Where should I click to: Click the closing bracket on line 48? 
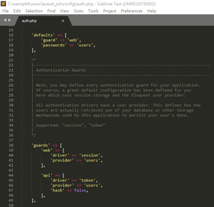click(x=42, y=196)
